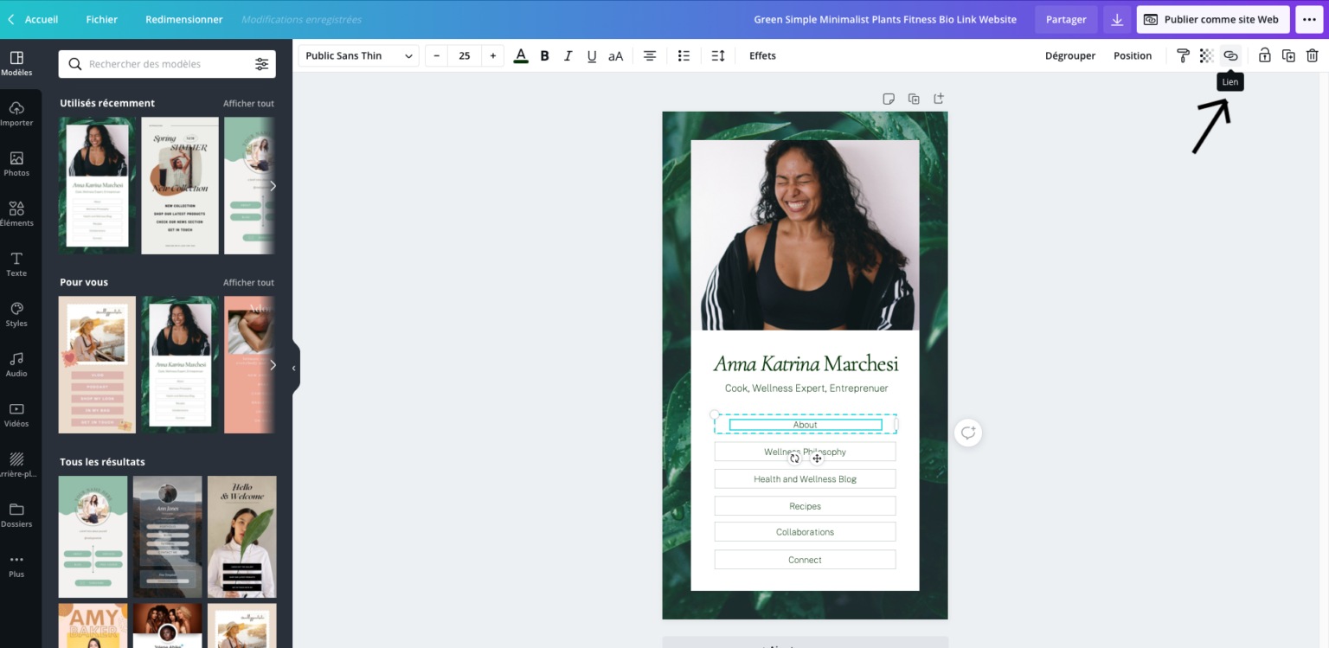Toggle bold formatting
The height and width of the screenshot is (648, 1329).
[x=544, y=55]
